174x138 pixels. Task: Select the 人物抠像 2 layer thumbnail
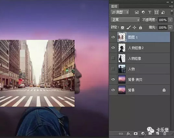[122, 47]
